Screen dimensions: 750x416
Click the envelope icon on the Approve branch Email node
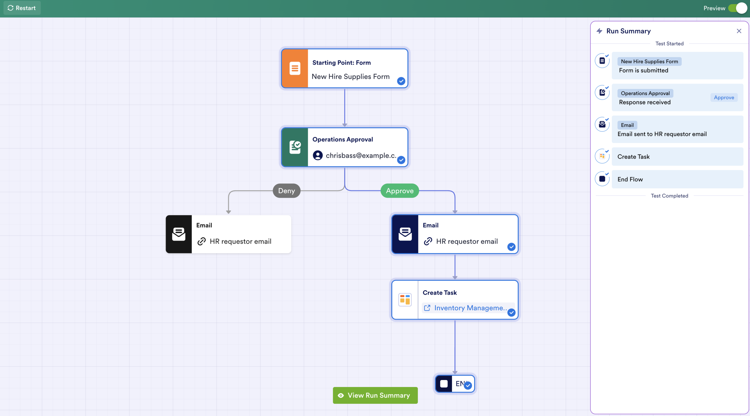coord(405,233)
